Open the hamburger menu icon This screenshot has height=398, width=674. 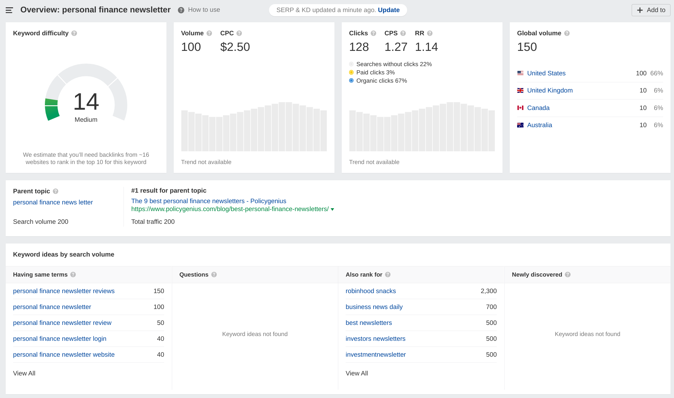click(x=9, y=10)
